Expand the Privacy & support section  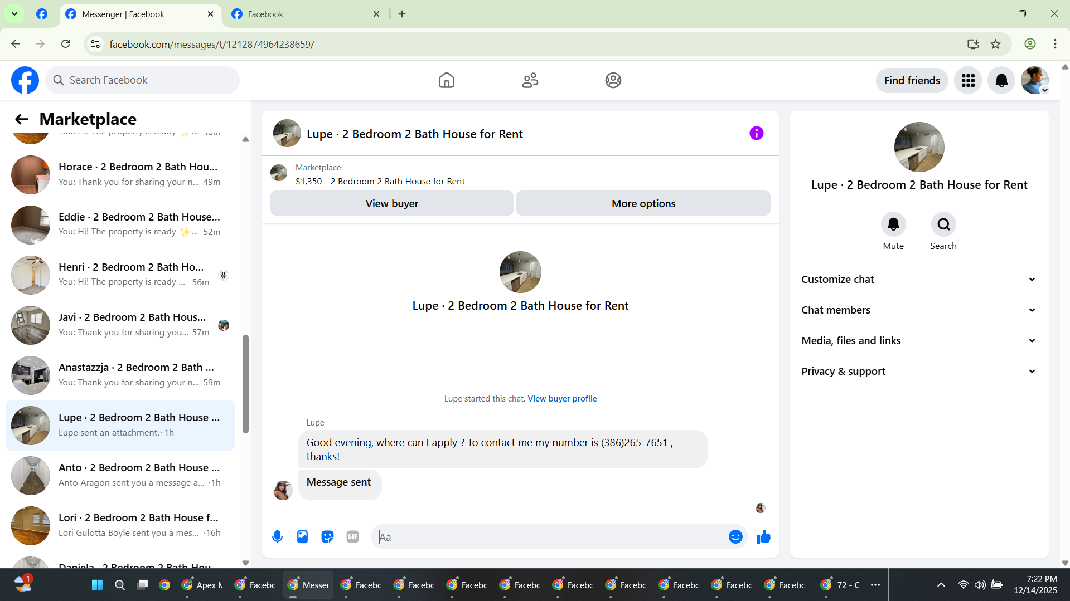tap(919, 372)
